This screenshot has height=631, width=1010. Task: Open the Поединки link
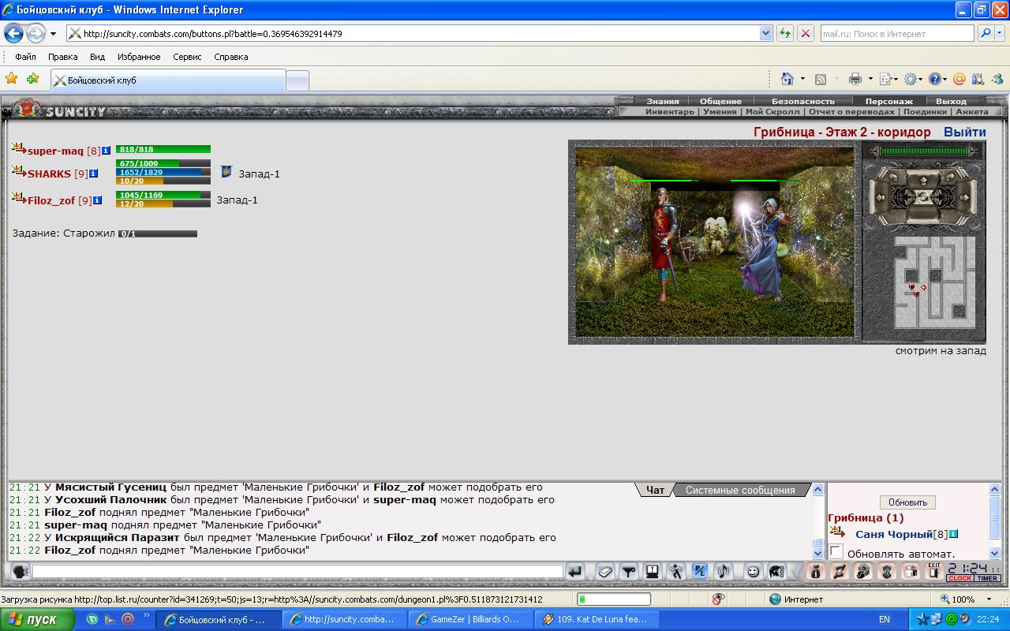[x=925, y=112]
